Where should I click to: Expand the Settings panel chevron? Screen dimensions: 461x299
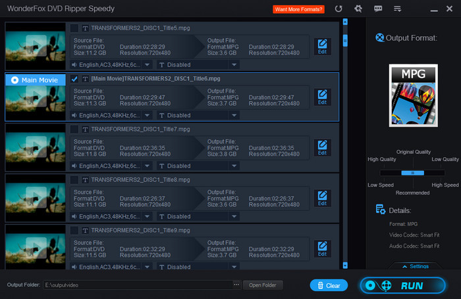tap(405, 266)
